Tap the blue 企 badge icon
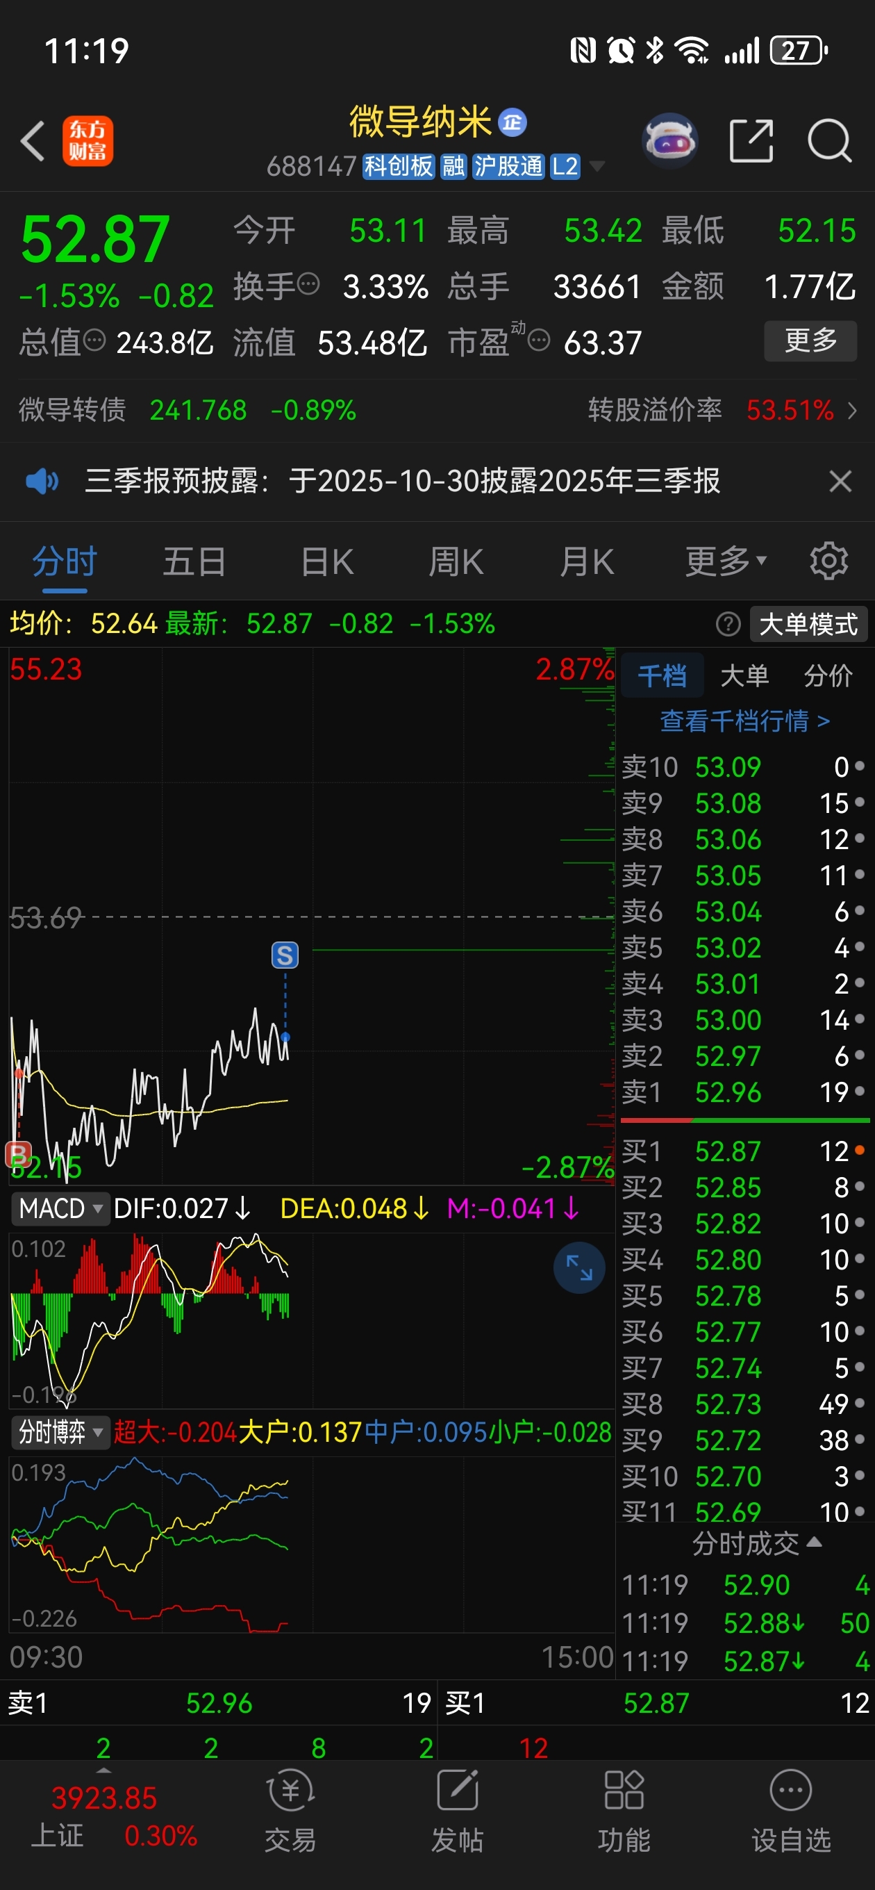 click(512, 122)
